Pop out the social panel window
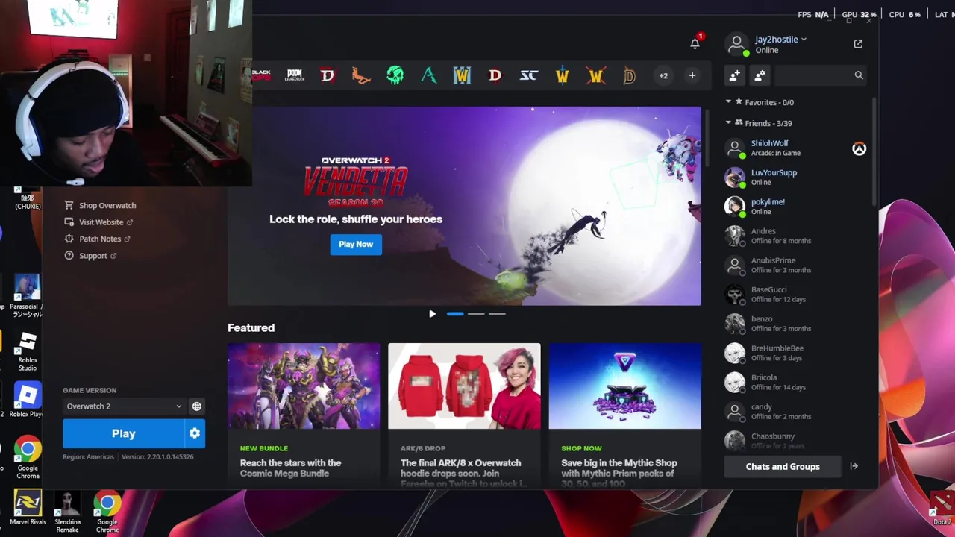The width and height of the screenshot is (955, 537). 858,44
